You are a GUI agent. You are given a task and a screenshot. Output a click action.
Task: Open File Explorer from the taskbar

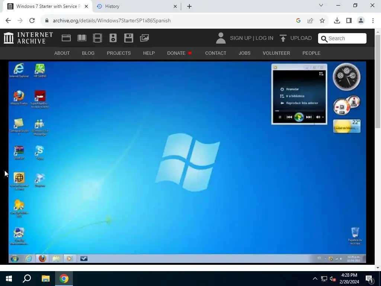click(45, 279)
